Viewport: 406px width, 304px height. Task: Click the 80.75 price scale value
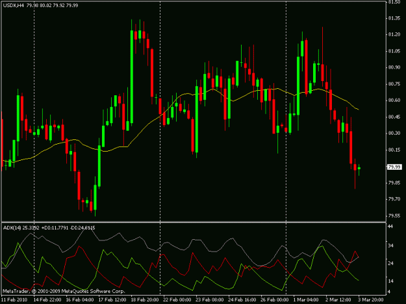pyautogui.click(x=394, y=84)
